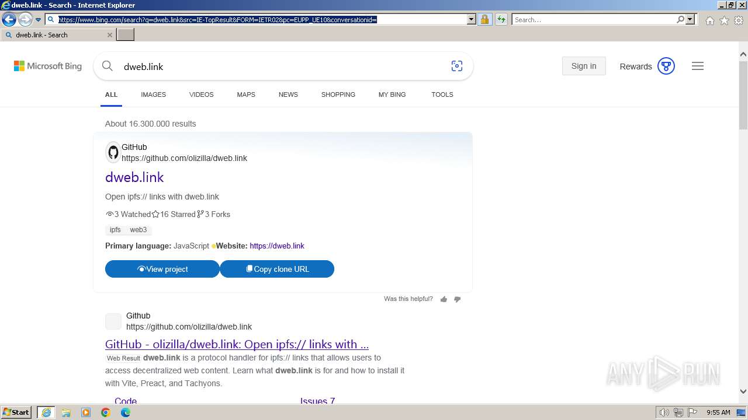
Task: Launch the media player taskbar icon
Action: pyautogui.click(x=86, y=412)
